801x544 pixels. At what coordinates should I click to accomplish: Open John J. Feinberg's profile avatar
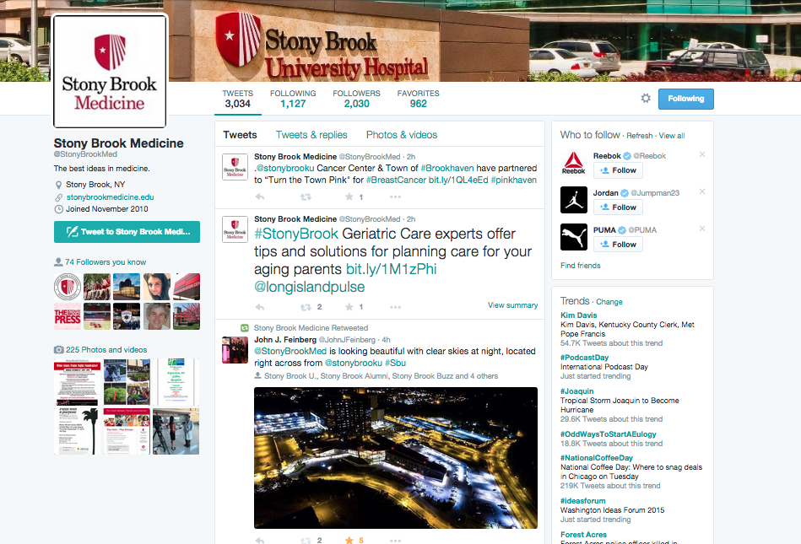pyautogui.click(x=235, y=349)
